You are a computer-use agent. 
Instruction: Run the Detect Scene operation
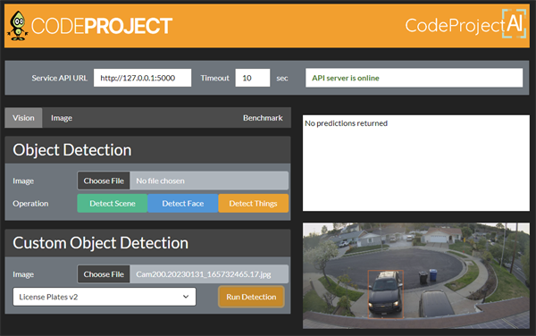tap(113, 204)
